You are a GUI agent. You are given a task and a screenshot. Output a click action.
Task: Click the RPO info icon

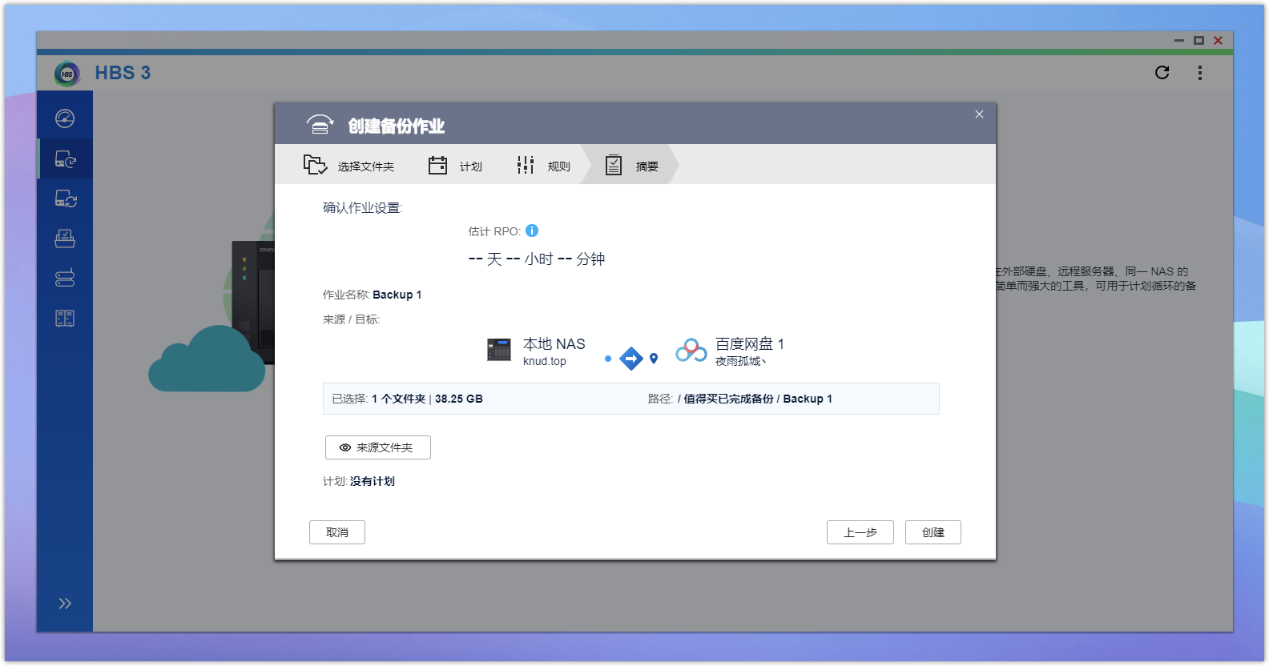coord(532,231)
